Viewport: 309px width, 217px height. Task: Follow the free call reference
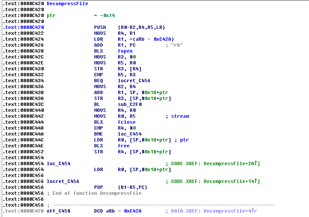[x=123, y=146]
